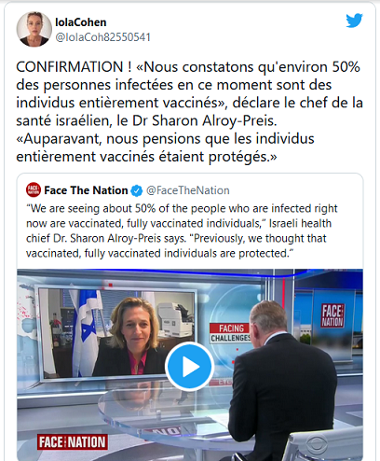Click the French tweet text starting CONFIRMATION

coord(189,112)
